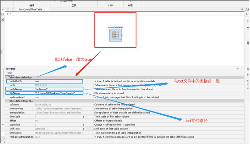Select the tableName parameter name
This screenshot has height=144, width=250.
click(x=16, y=89)
